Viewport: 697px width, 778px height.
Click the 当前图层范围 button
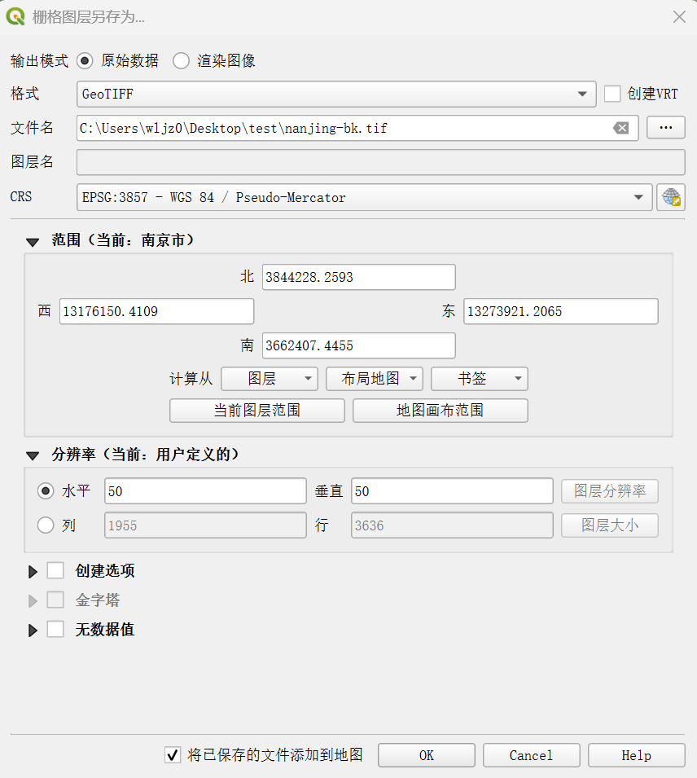(x=256, y=411)
